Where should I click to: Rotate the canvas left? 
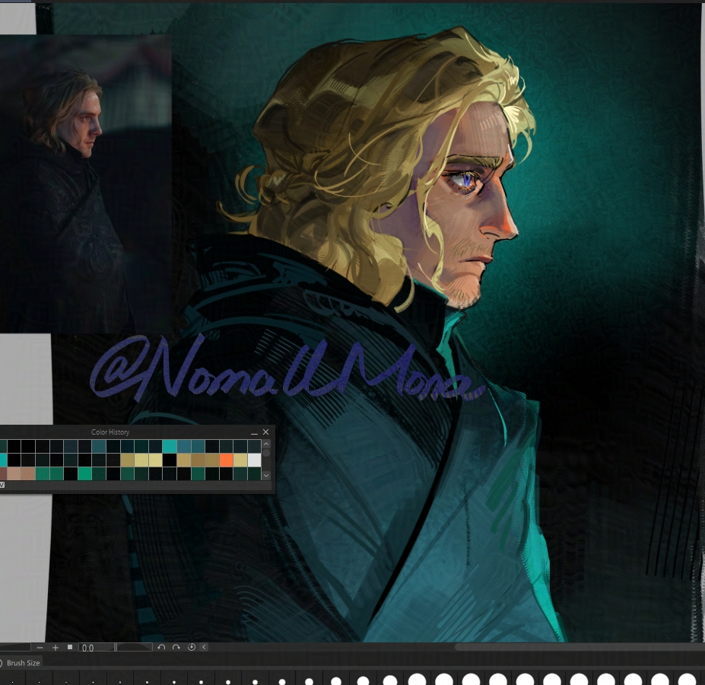(x=161, y=648)
